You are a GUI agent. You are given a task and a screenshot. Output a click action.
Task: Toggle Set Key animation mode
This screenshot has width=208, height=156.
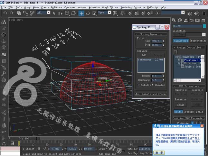pyautogui.click(x=133, y=153)
